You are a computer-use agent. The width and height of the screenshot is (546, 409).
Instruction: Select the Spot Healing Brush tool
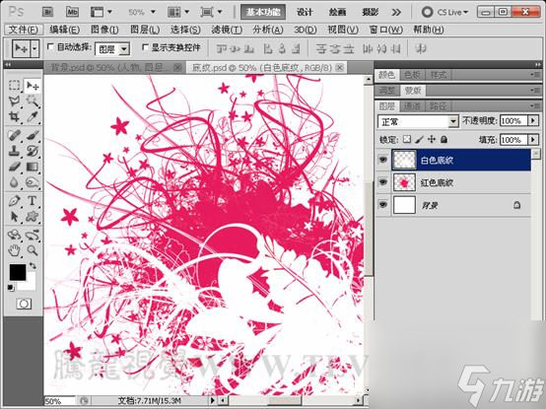[14, 135]
